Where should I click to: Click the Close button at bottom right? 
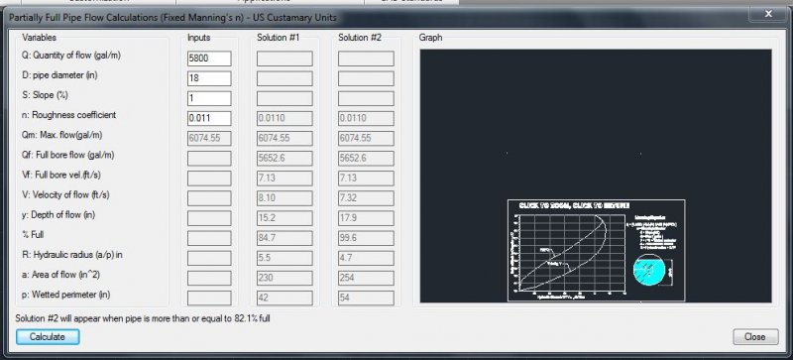click(x=756, y=337)
